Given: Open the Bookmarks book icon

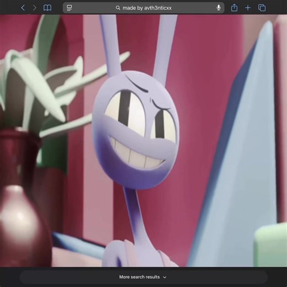Looking at the screenshot, I should (x=47, y=8).
